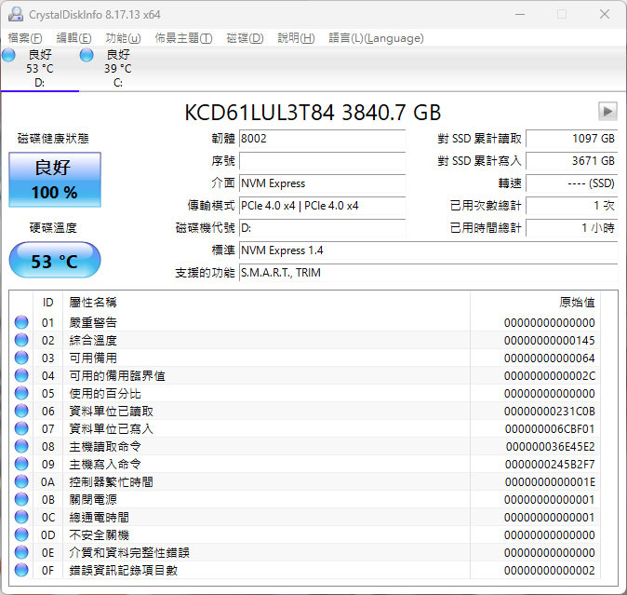Viewport: 627px width, 595px height.
Task: Click the CrystalDiskInfo title bar app icon
Action: 16,14
